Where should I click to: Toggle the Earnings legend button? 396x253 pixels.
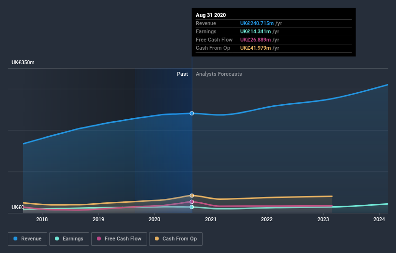click(x=69, y=239)
